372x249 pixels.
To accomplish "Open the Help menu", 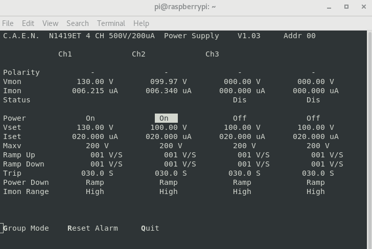I will 141,23.
